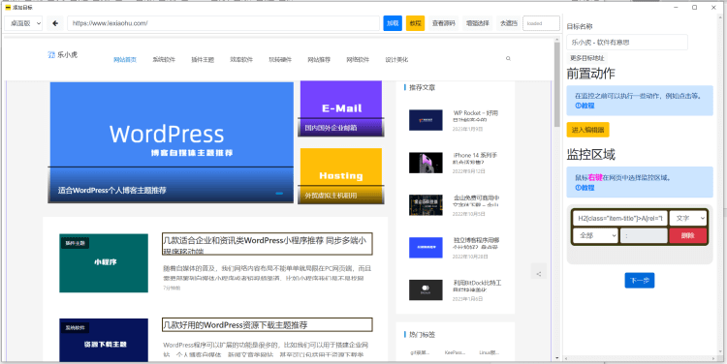Click the large WordPress banner image

[171, 141]
